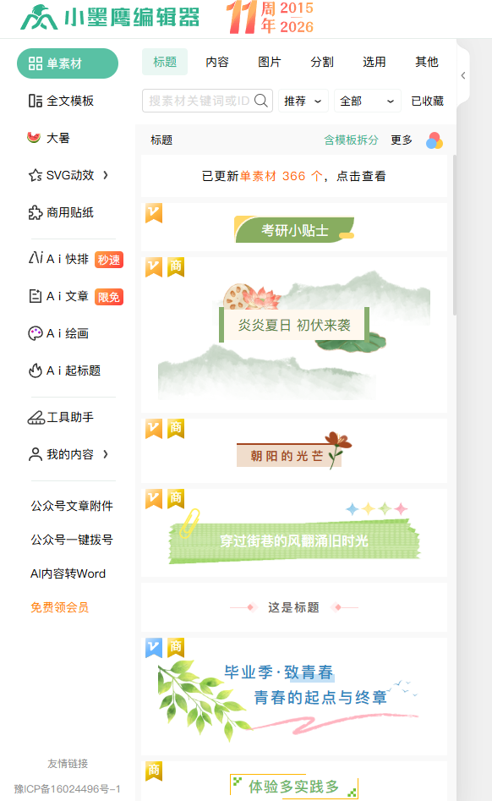Select the 考研小贴士 title template
The image size is (492, 801).
tap(294, 229)
